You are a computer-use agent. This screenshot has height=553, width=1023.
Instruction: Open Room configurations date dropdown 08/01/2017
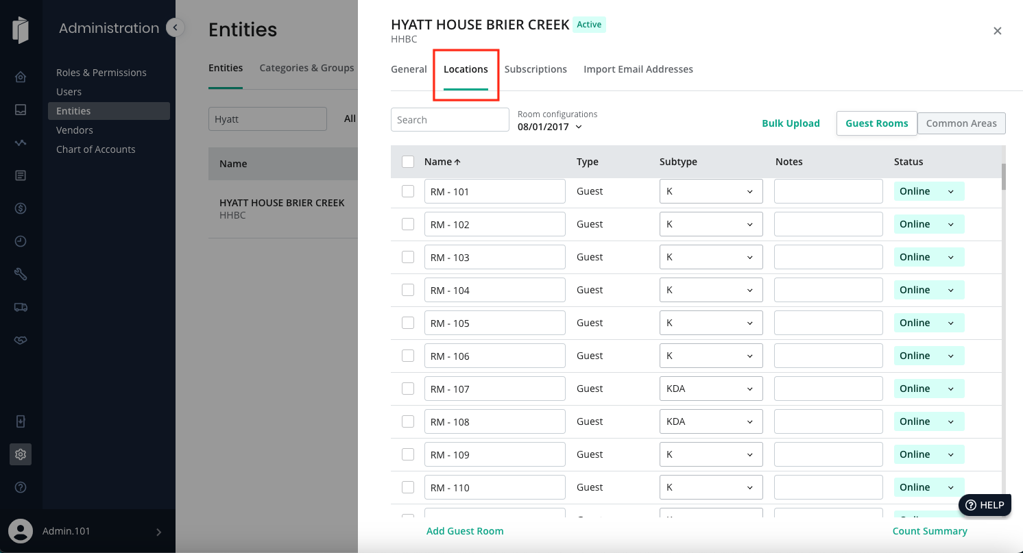pyautogui.click(x=550, y=127)
